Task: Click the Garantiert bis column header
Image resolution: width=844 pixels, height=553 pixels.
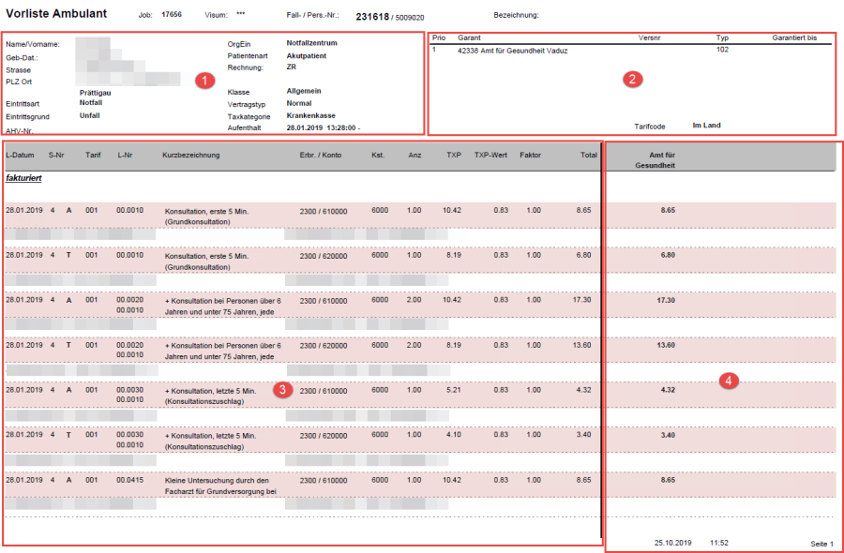Action: click(x=794, y=37)
